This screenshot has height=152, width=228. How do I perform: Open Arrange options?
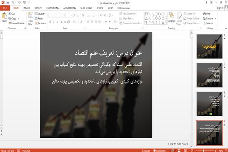pos(172,19)
